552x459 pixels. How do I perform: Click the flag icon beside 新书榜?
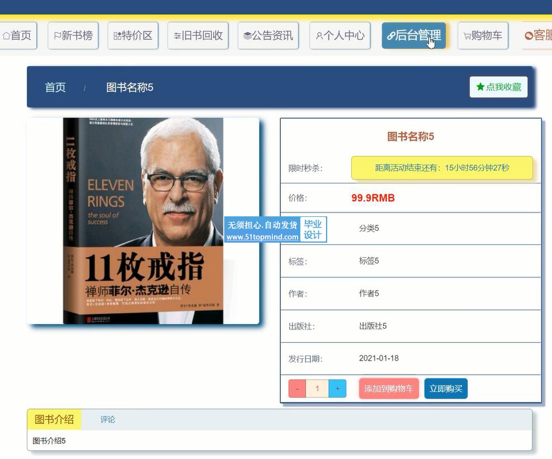58,36
